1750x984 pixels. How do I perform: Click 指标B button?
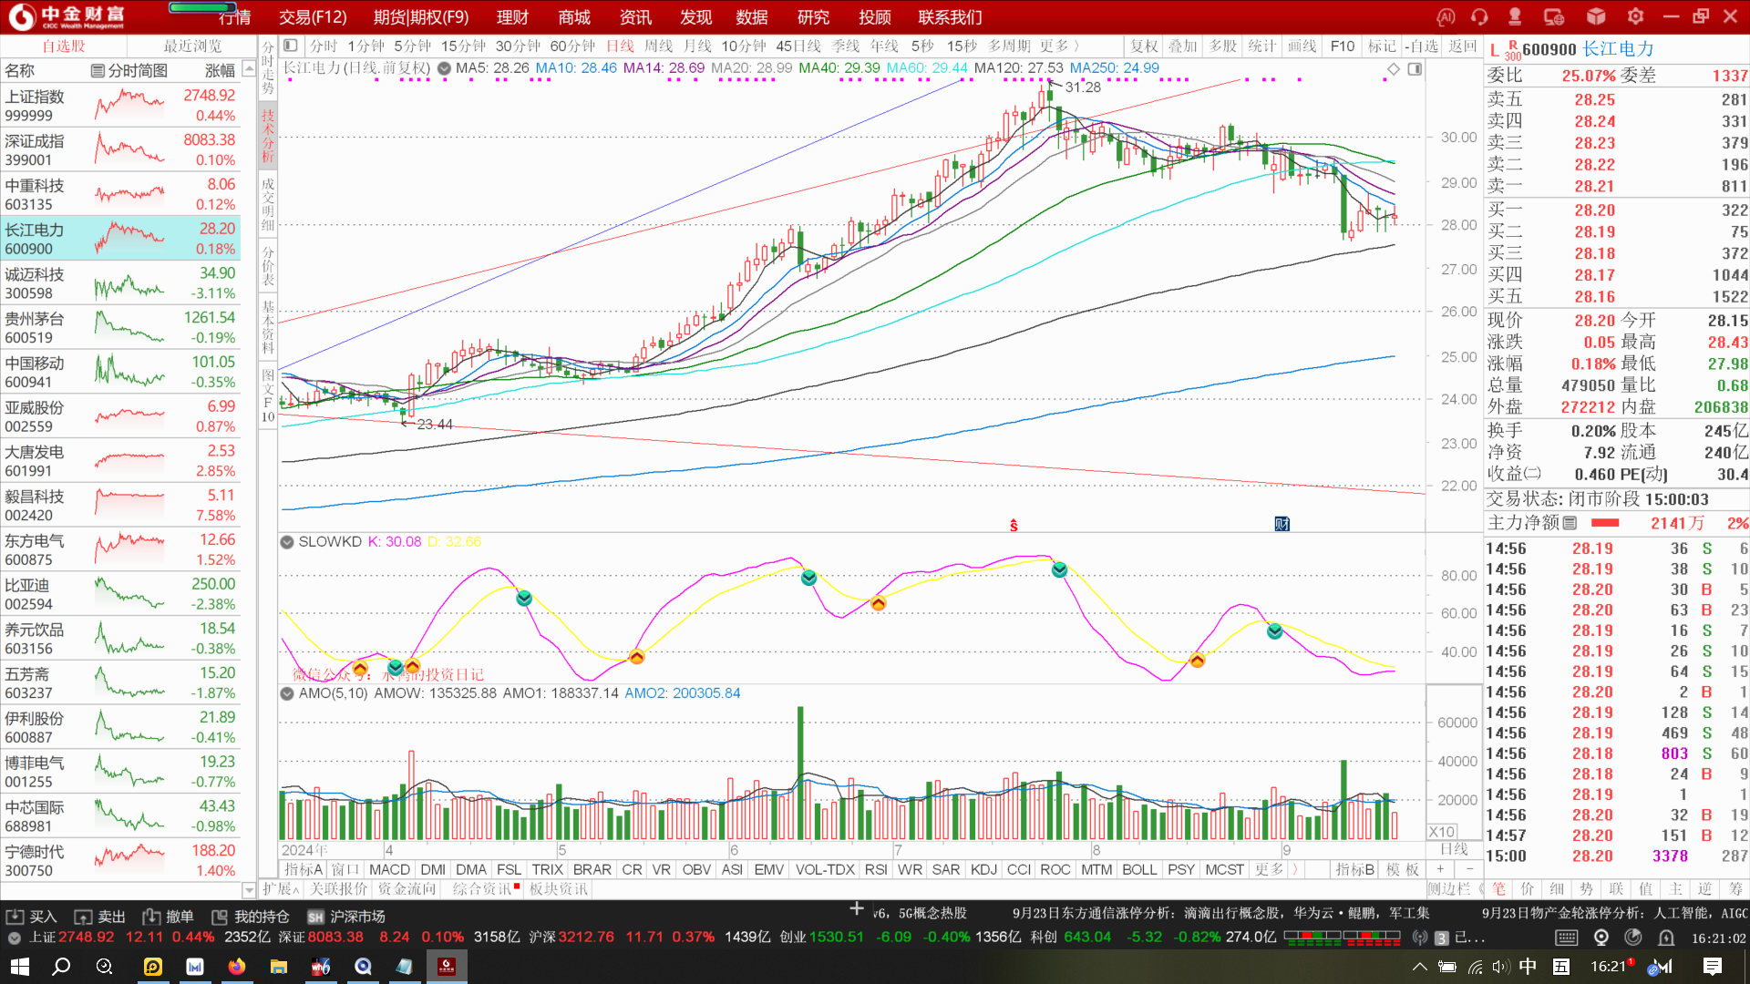[x=1354, y=870]
